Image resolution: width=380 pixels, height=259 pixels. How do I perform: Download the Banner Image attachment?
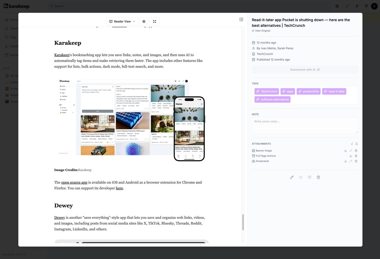[x=346, y=151]
